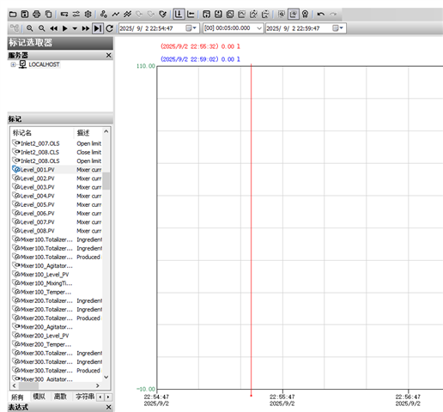Image resolution: width=443 pixels, height=412 pixels.
Task: Select tag Level_008.PV
Action: click(x=38, y=231)
